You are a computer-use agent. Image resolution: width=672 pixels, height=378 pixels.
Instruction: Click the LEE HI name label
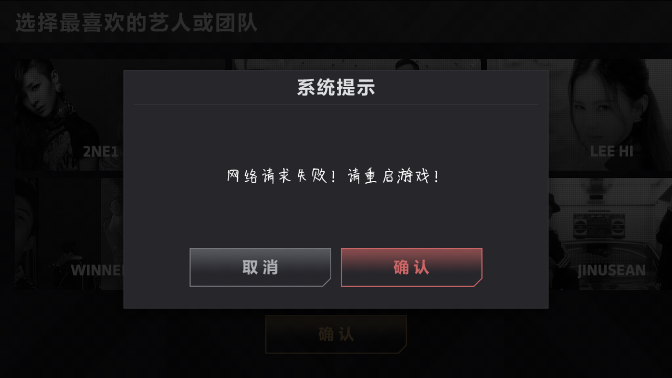point(612,151)
